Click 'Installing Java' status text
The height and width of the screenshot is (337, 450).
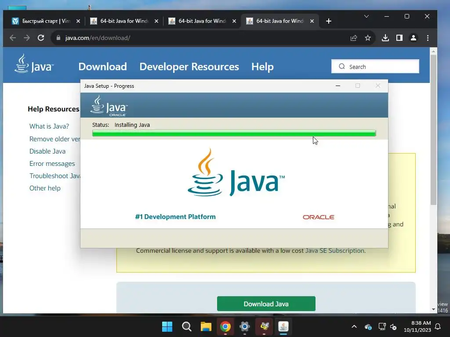pyautogui.click(x=132, y=125)
